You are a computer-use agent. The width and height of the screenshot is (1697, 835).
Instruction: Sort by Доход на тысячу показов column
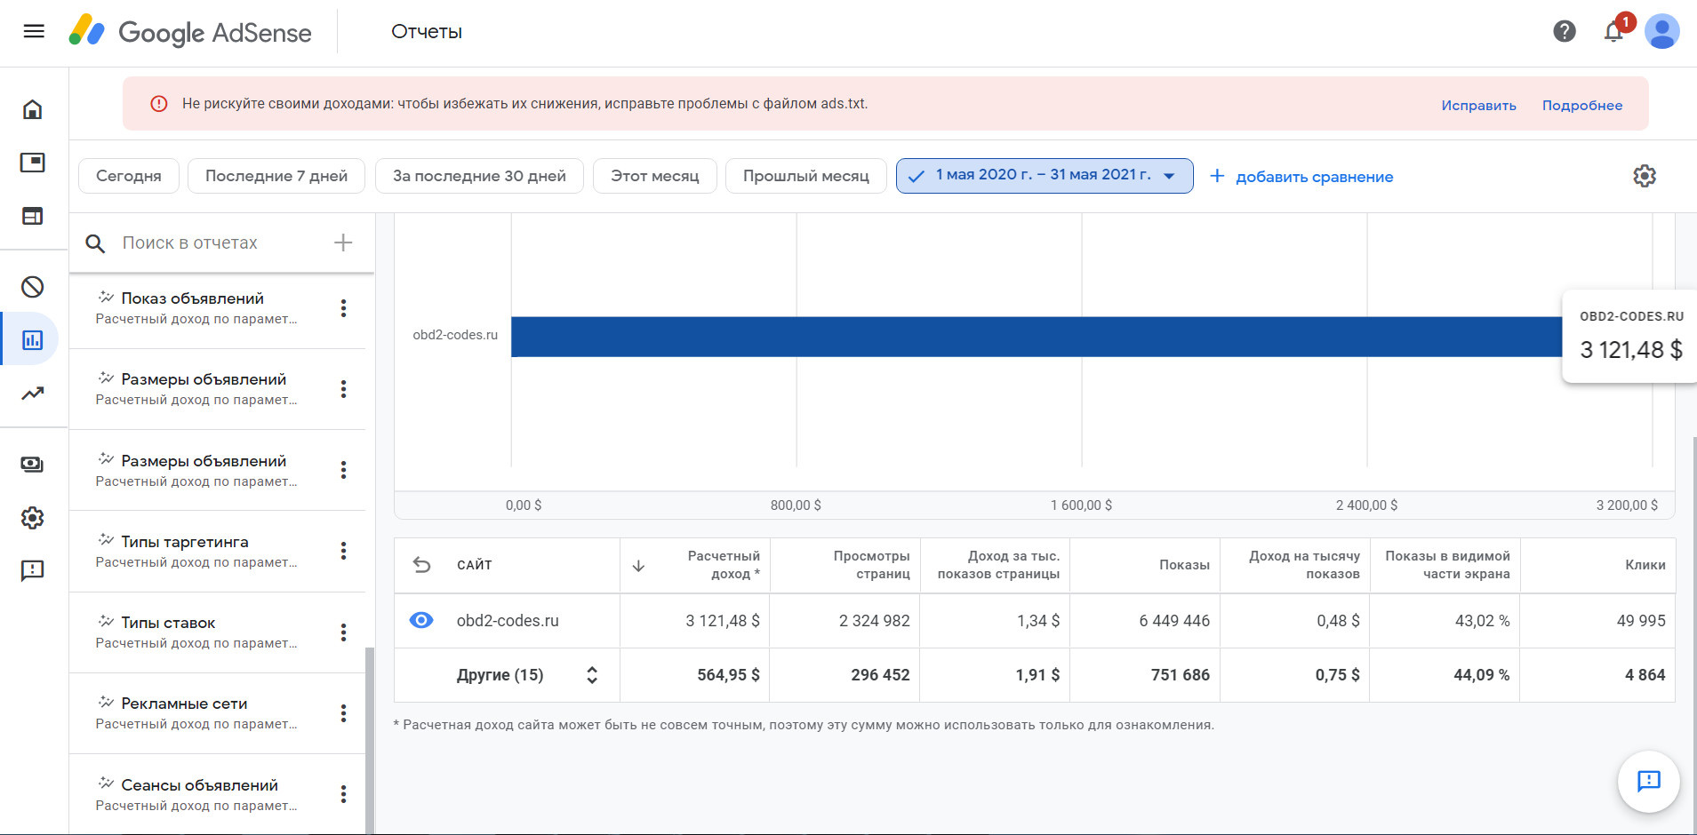[x=1304, y=565]
